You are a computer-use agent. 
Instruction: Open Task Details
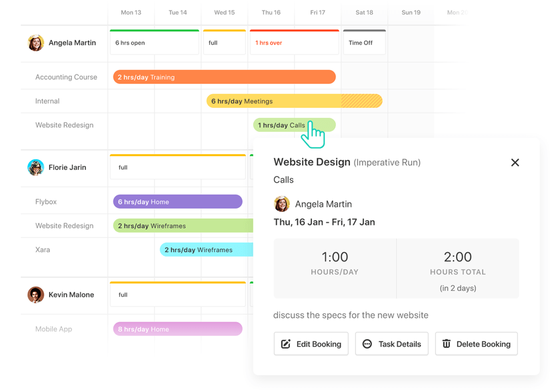(x=391, y=343)
